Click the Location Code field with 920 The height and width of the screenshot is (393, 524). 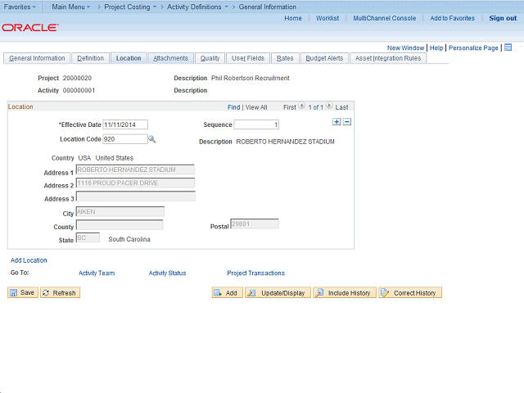[125, 139]
